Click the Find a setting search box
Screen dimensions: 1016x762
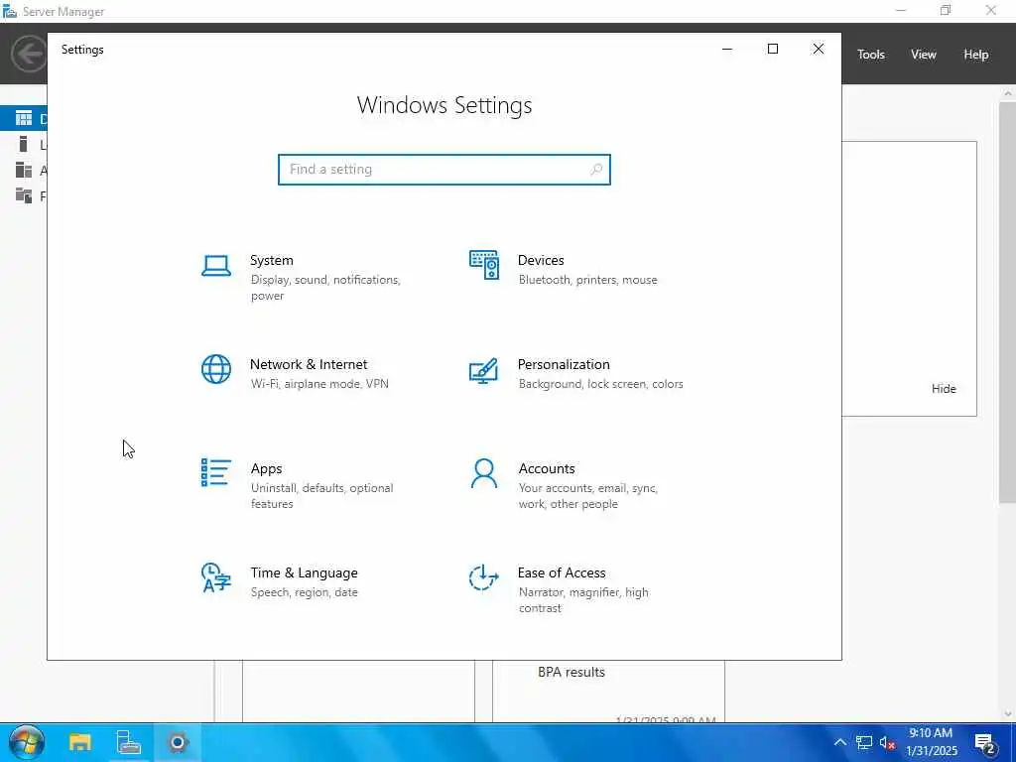coord(444,170)
